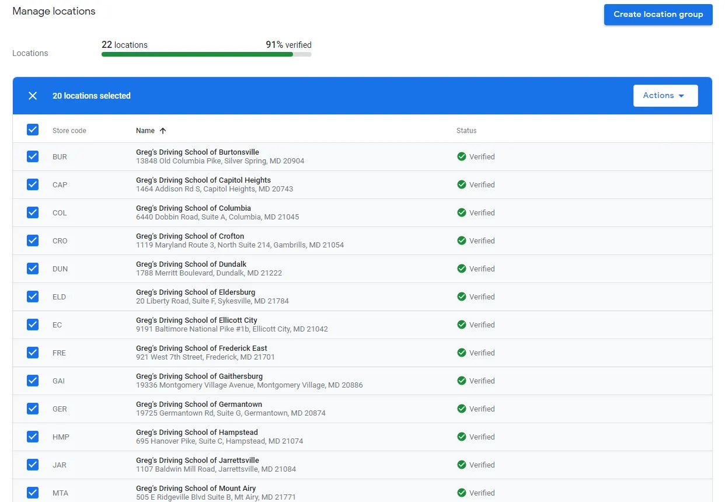Open Greg's Driving School of Eldersburg

196,292
